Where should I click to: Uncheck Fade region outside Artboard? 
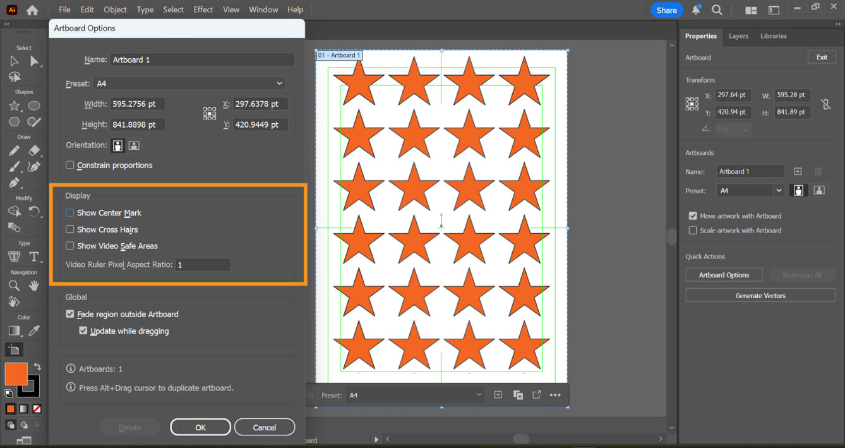[x=69, y=313]
